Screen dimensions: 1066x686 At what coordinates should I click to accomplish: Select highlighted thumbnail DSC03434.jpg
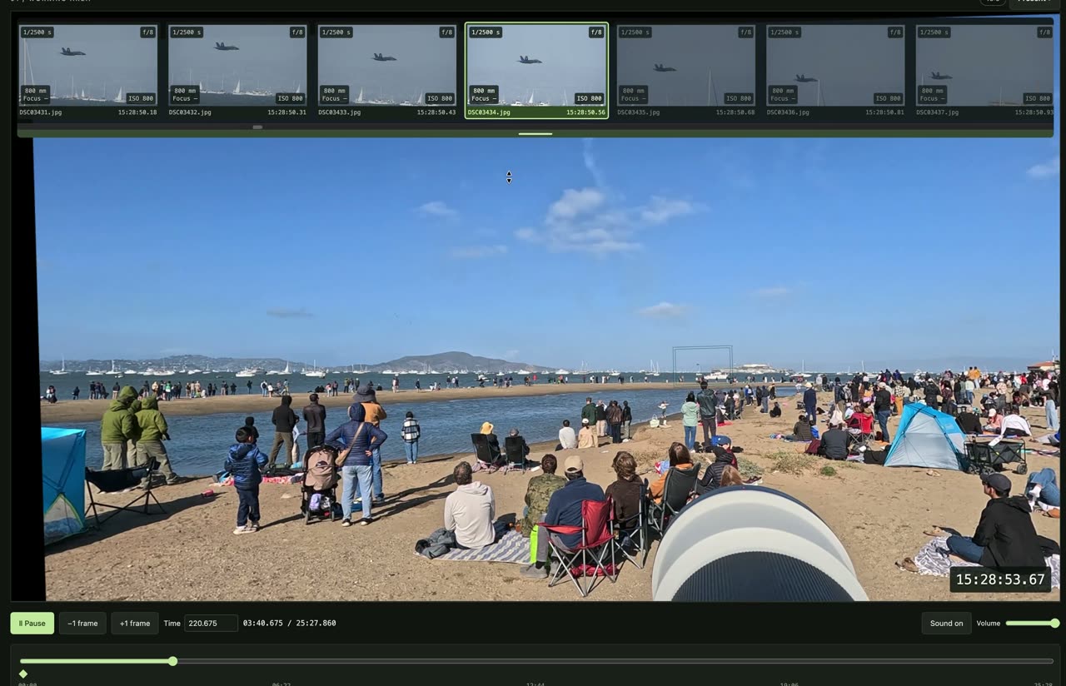click(536, 71)
